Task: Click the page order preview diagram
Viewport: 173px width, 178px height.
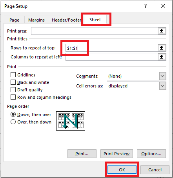Action: (x=71, y=121)
